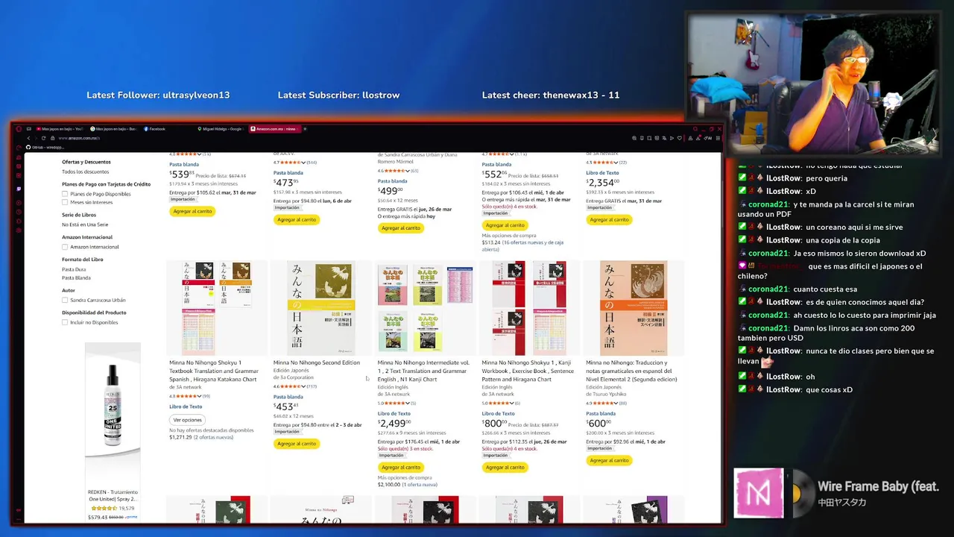Screen dimensions: 954x537
Task: Filter by Pasta Blanda format
Action: (76, 277)
